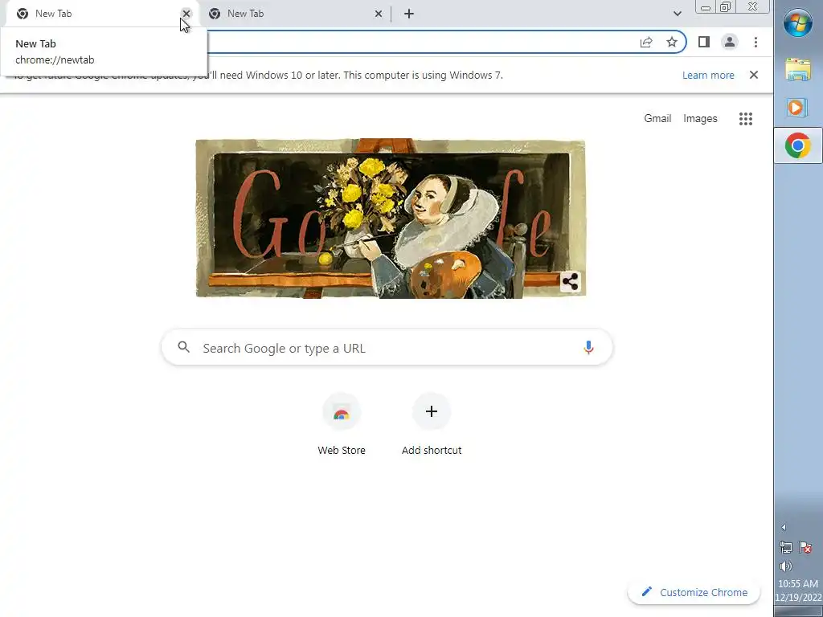Open Windows Explorer from taskbar
The image size is (823, 617).
tap(798, 70)
